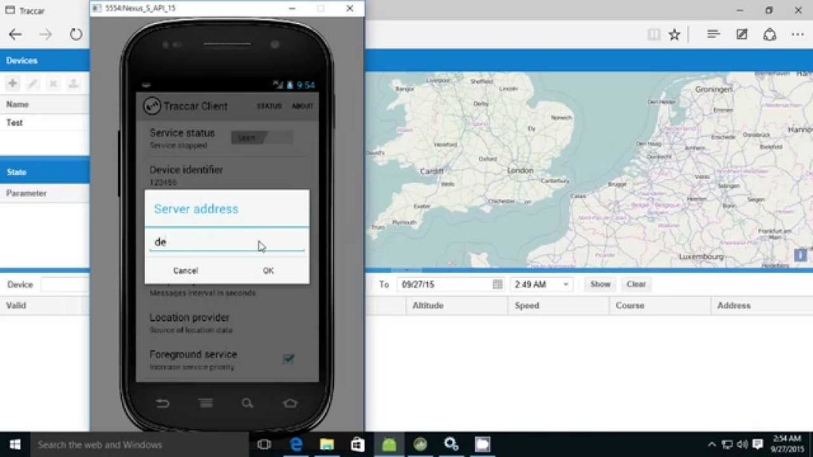Image resolution: width=813 pixels, height=457 pixels.
Task: Open the browser Hub icon
Action: click(x=713, y=35)
